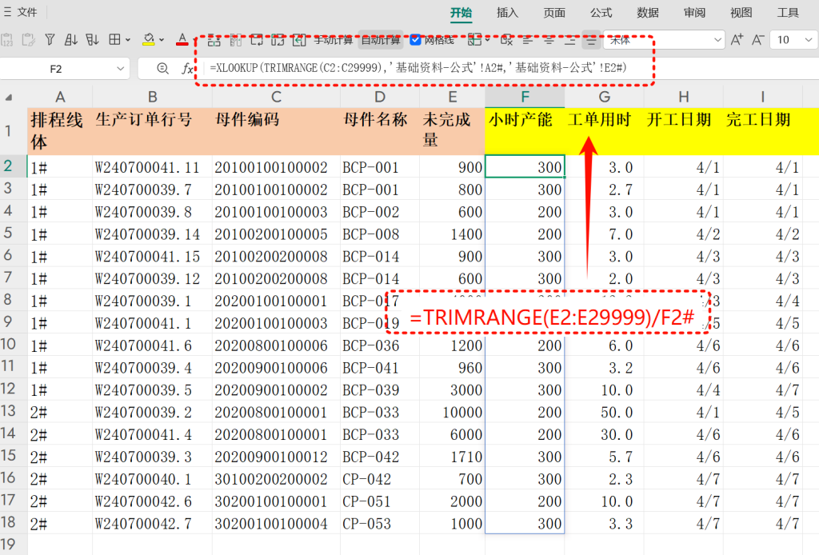This screenshot has width=819, height=555.
Task: Switch to the 工具 ribbon tab
Action: click(x=788, y=13)
